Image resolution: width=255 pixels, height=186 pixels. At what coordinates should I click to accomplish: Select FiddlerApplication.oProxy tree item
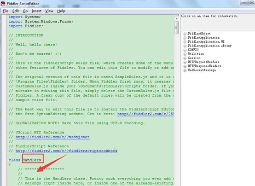pyautogui.click(x=210, y=46)
